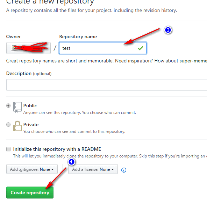
Task: Click the blue step 4 badge
Action: [71, 162]
